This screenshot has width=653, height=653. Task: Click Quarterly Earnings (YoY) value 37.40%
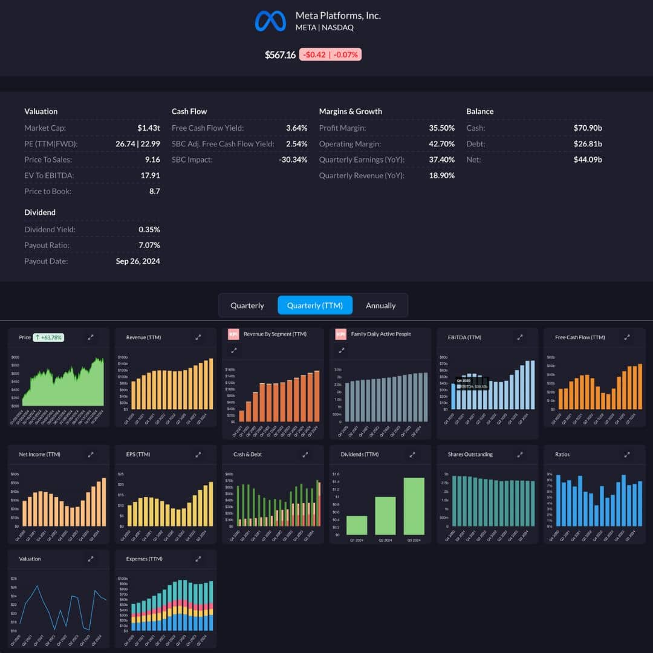click(x=442, y=160)
